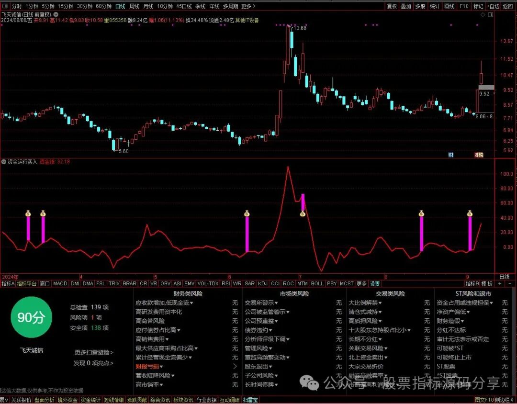Click the money bag signal above the first magenta bar
This screenshot has height=404, width=517.
[x=28, y=213]
